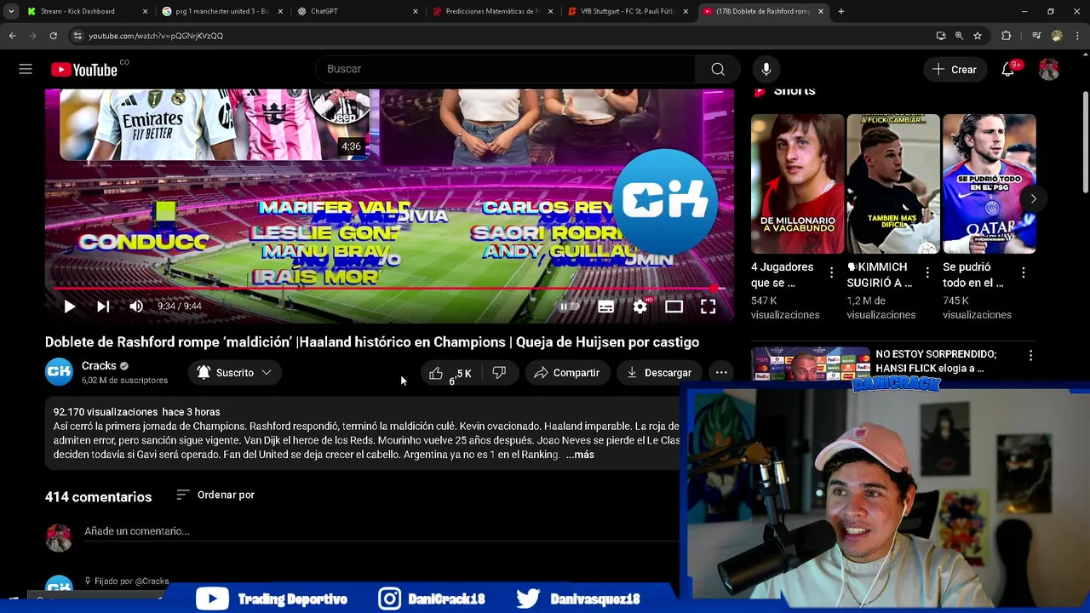
Task: Play the paused video
Action: [x=69, y=306]
